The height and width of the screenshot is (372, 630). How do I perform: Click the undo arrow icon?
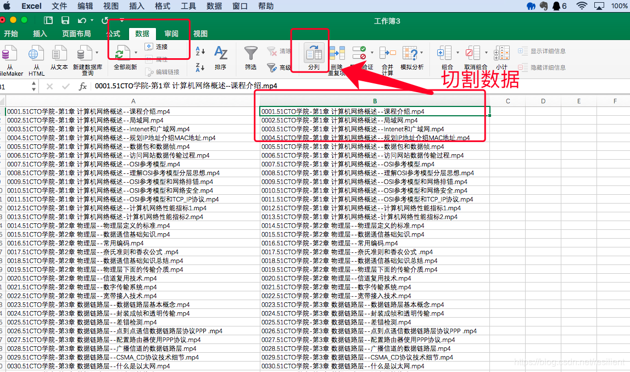click(x=82, y=20)
